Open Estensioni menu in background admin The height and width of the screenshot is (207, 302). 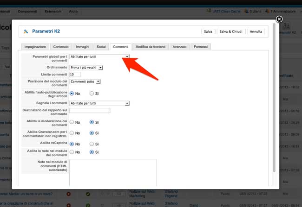pyautogui.click(x=53, y=11)
